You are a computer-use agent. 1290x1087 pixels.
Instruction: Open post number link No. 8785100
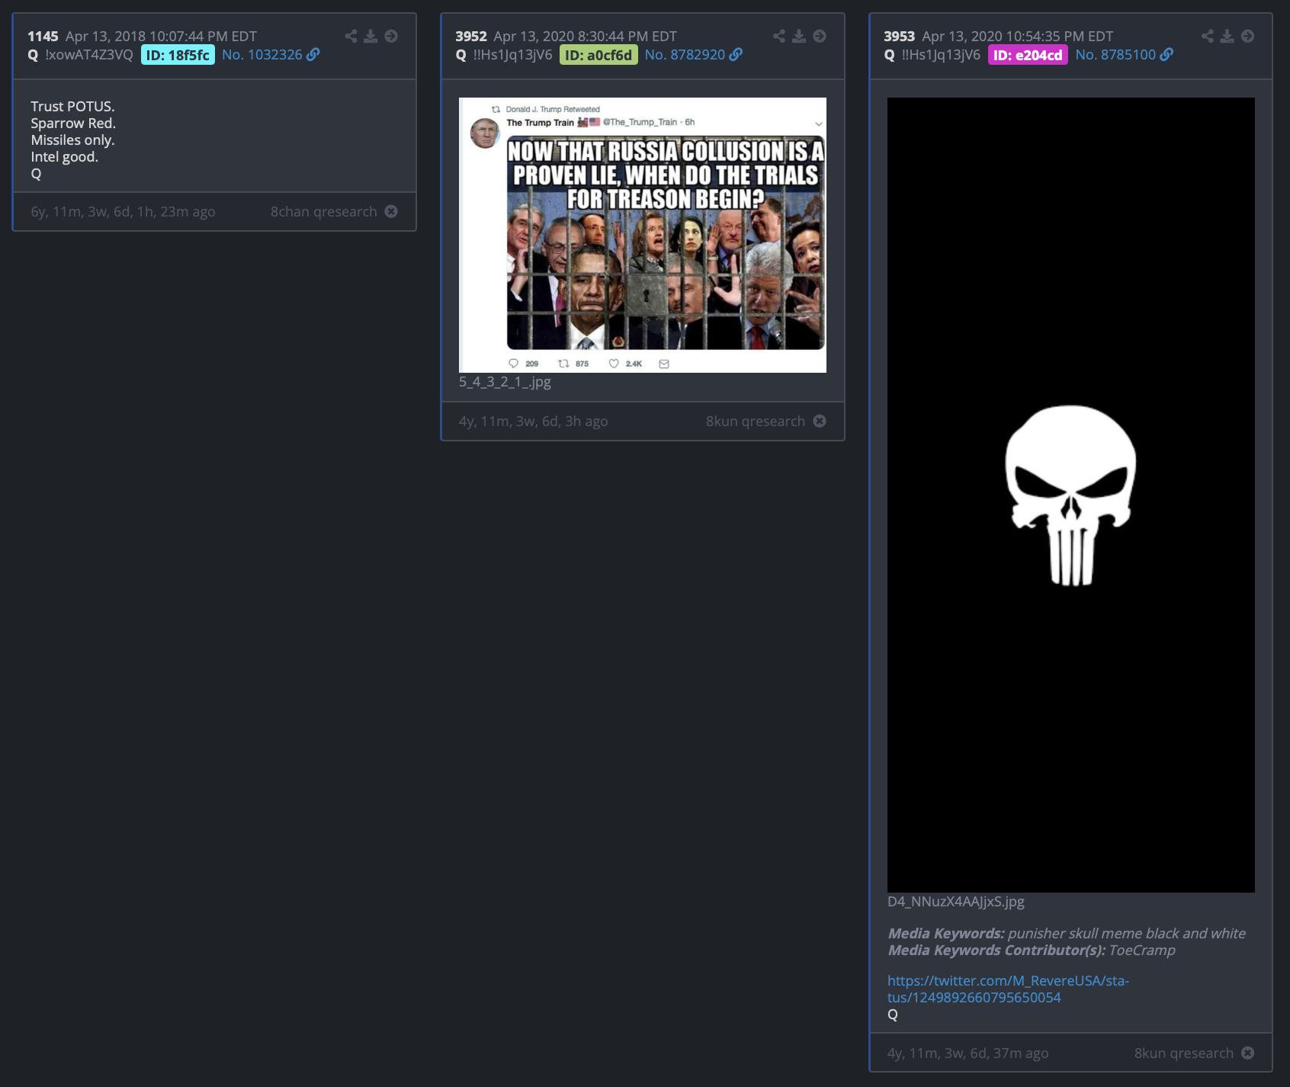(x=1115, y=55)
